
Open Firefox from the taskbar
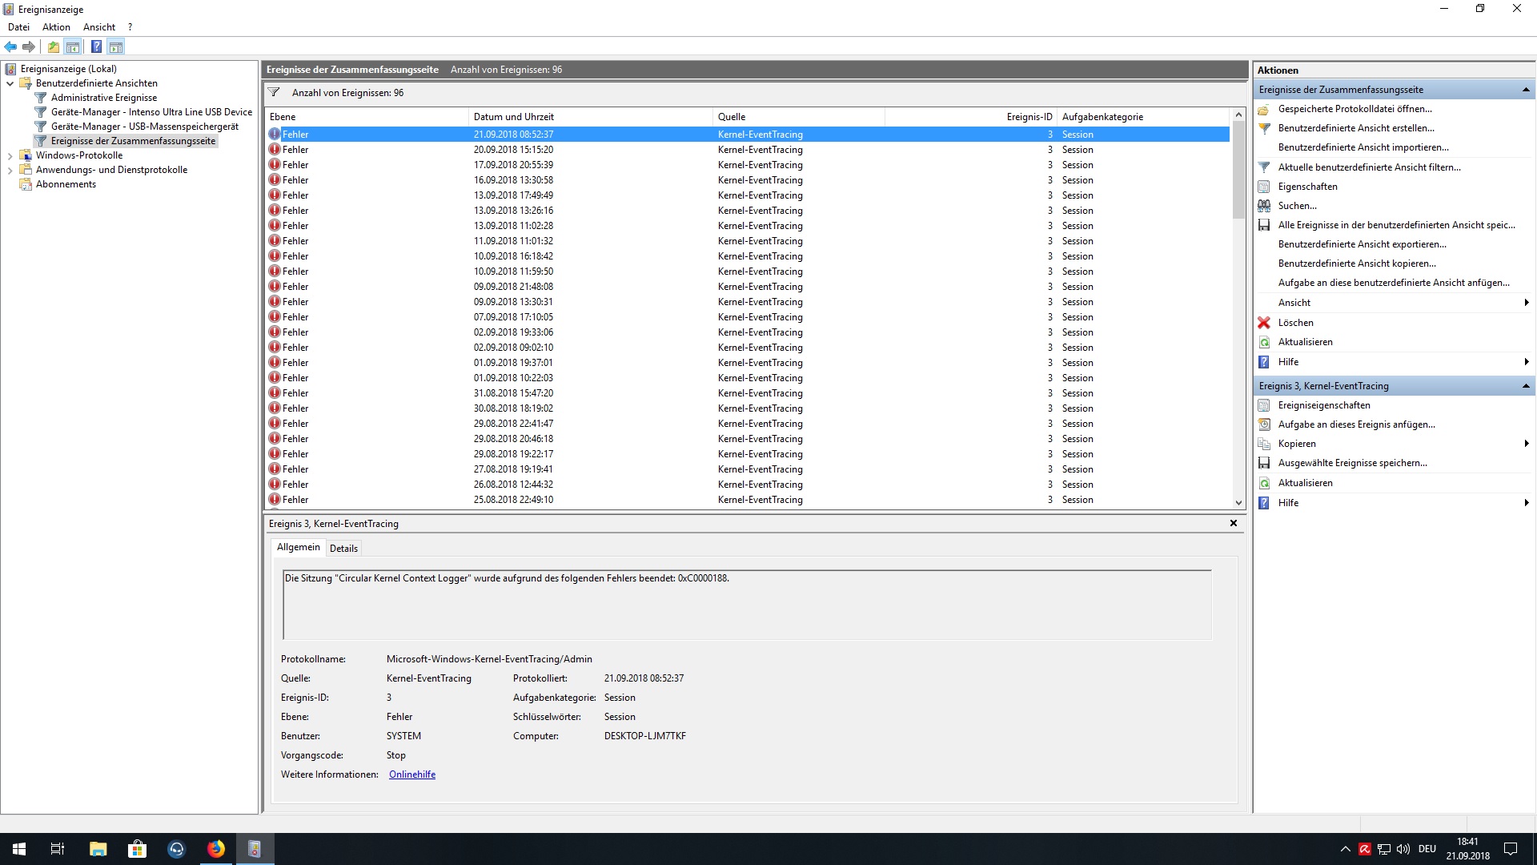tap(216, 849)
